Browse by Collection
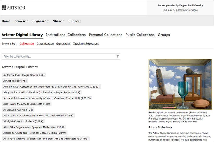Viewport: 214px width, 142px height. coord(27,43)
